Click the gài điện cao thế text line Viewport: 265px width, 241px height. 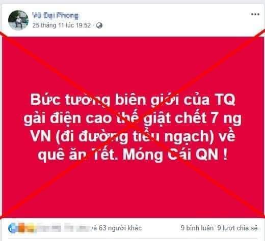(x=132, y=118)
